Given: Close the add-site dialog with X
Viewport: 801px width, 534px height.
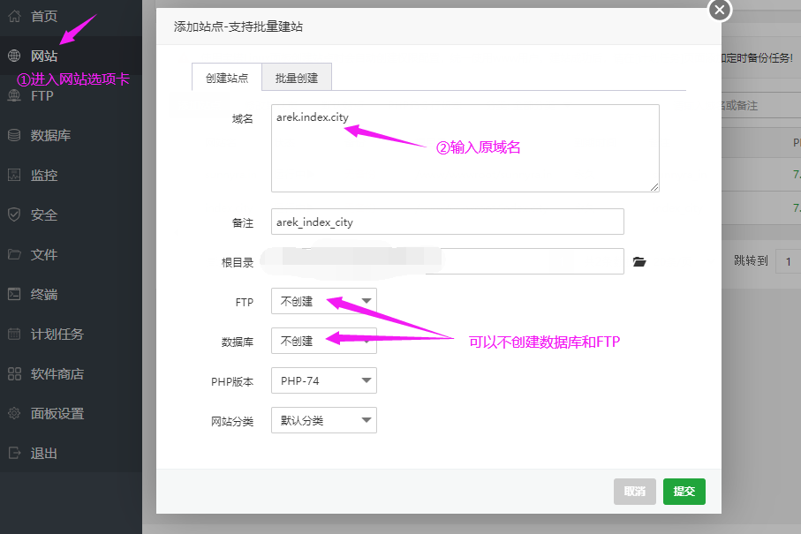Looking at the screenshot, I should click(x=720, y=10).
